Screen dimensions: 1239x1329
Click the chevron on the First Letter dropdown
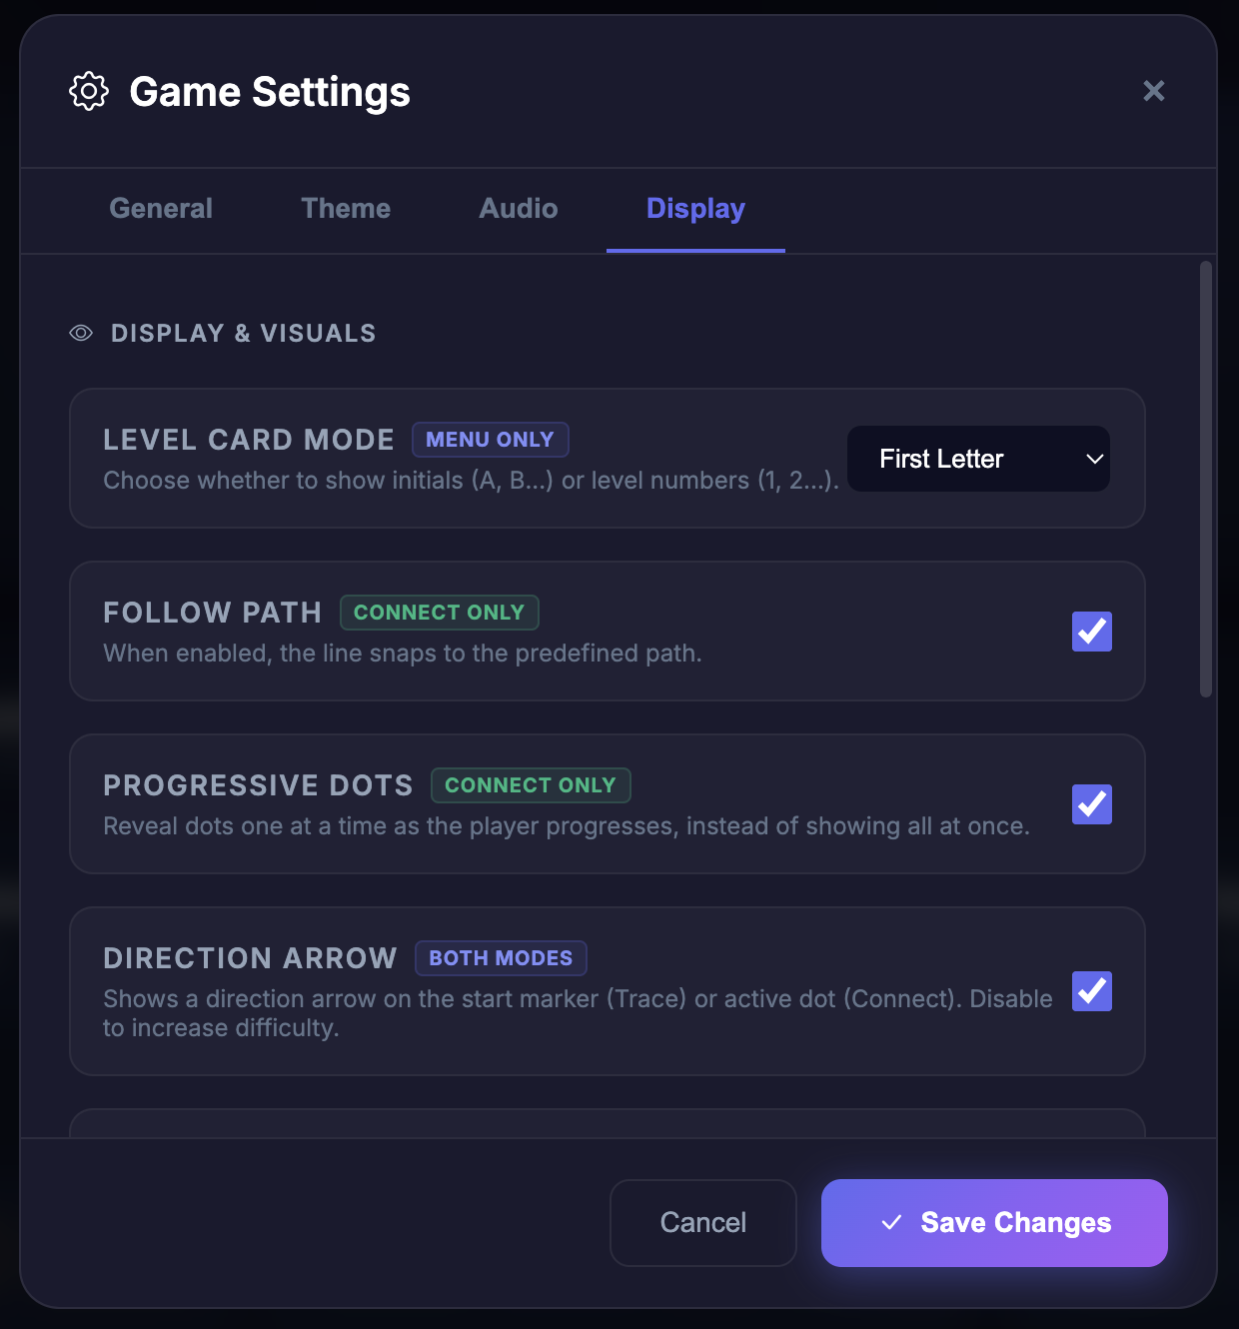coord(1092,459)
